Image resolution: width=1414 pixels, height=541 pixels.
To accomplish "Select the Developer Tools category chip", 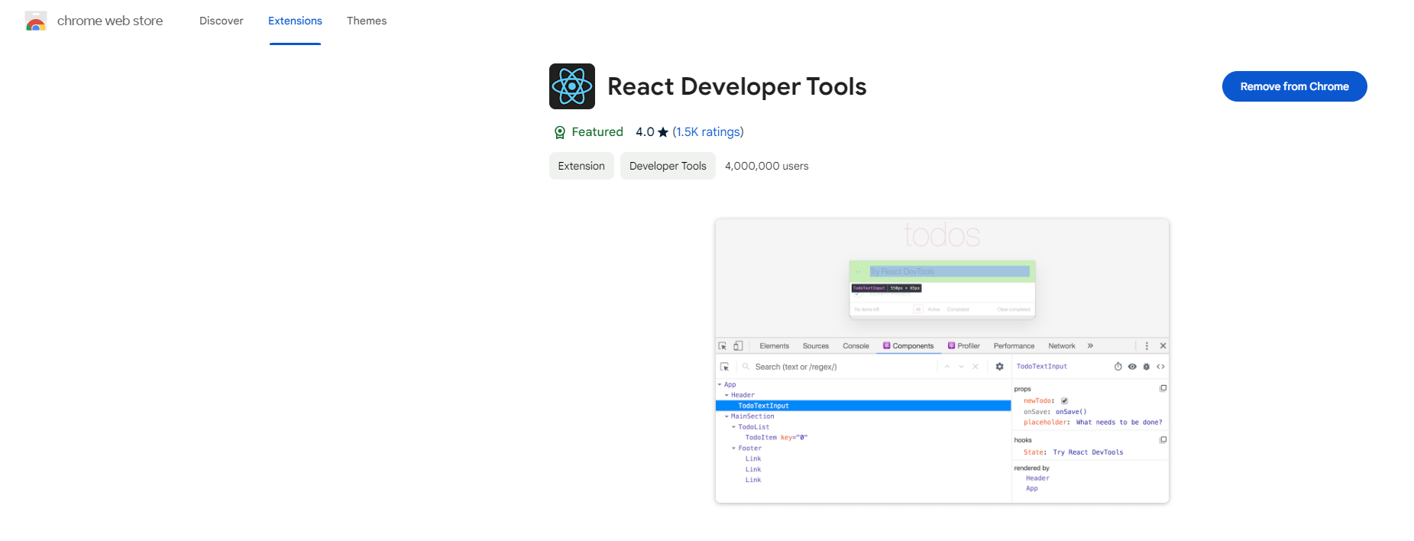I will 668,166.
